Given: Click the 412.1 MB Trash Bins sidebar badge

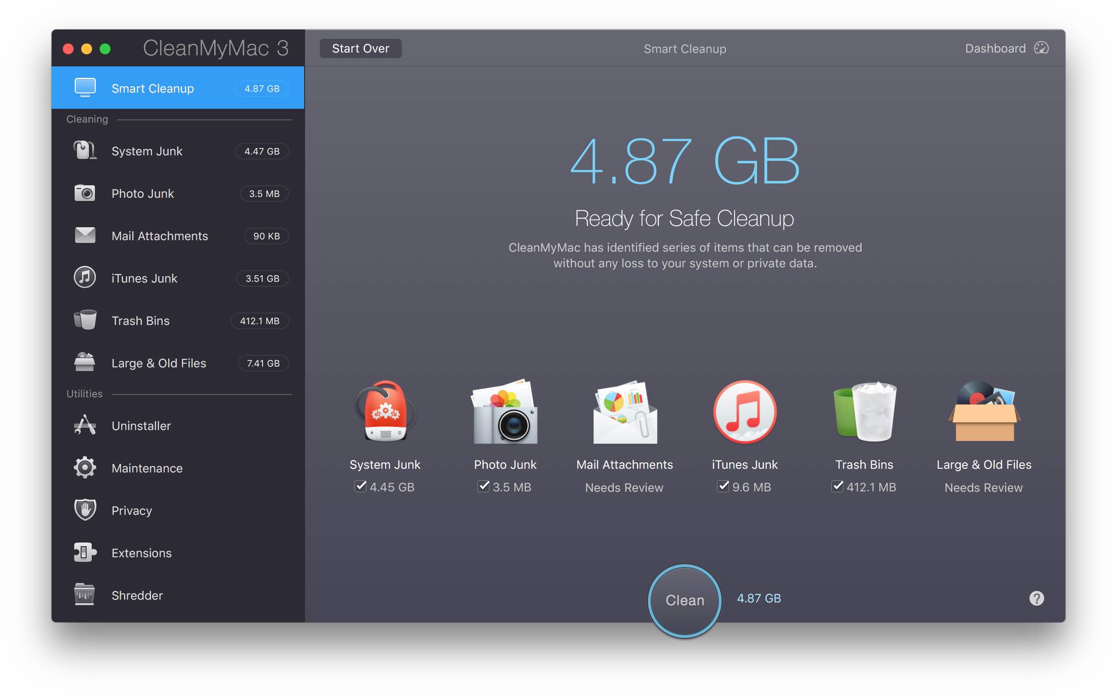Looking at the screenshot, I should 260,320.
